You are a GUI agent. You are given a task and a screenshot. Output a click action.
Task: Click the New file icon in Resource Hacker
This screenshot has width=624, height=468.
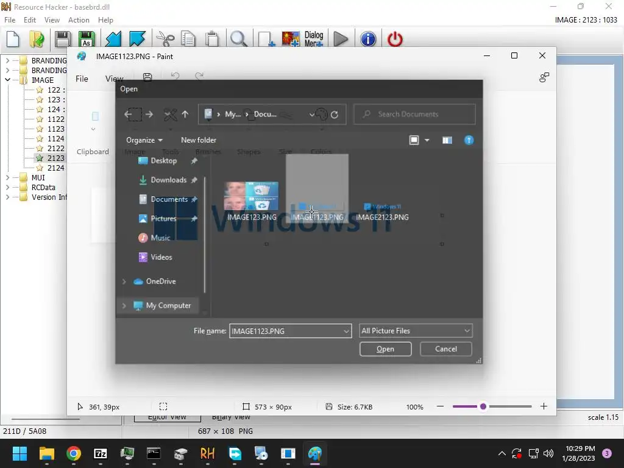click(x=13, y=39)
